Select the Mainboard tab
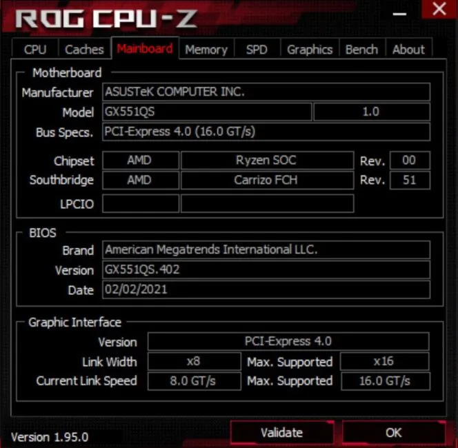Image resolution: width=458 pixels, height=448 pixels. point(145,48)
